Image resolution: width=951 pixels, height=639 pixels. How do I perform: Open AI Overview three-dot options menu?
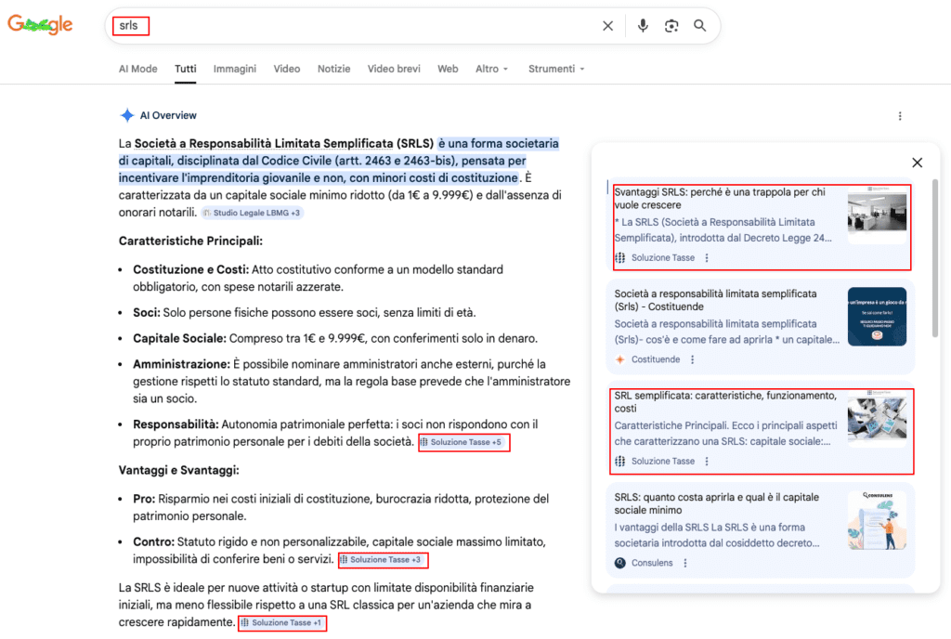[x=899, y=116]
